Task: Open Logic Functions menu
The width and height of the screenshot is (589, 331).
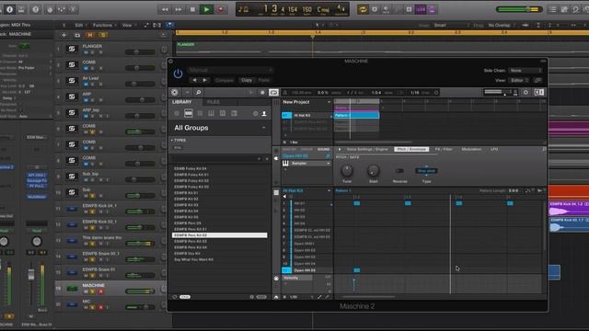Action: [x=104, y=25]
